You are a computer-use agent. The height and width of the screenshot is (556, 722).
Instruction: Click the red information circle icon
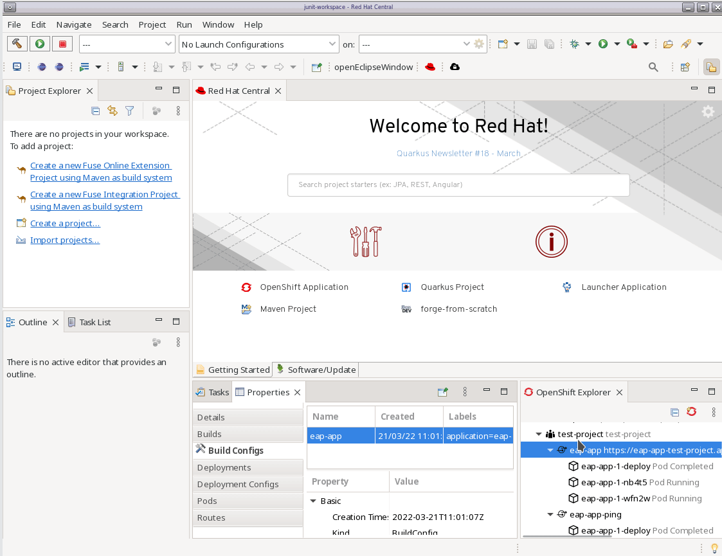(551, 242)
